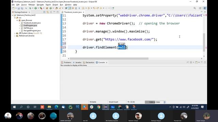Image resolution: width=218 pixels, height=122 pixels.
Task: Open dropdown next to New icon
Action: (x=16, y=8)
